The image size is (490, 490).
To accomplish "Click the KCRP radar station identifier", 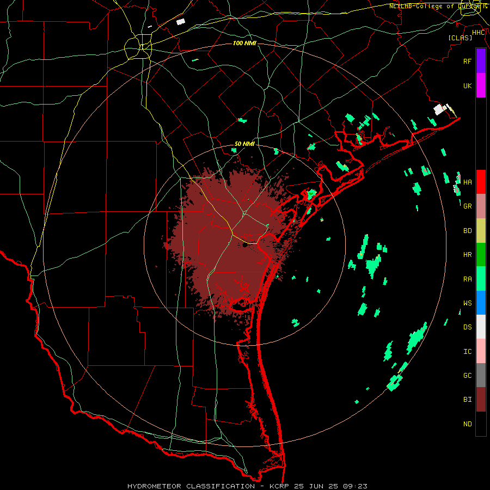I will [x=280, y=486].
